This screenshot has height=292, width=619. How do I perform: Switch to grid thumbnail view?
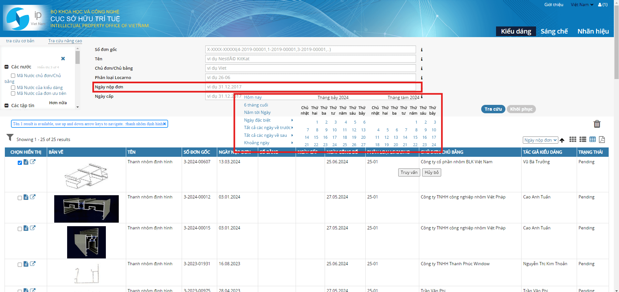click(573, 139)
